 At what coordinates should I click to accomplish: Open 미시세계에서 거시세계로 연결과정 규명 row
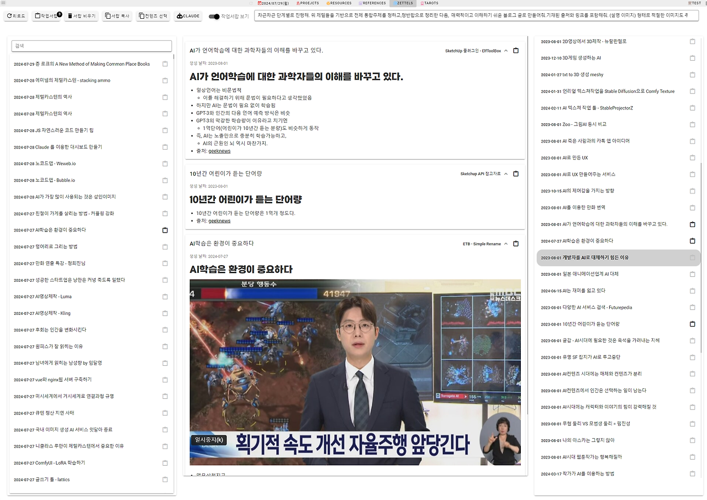tap(92, 396)
